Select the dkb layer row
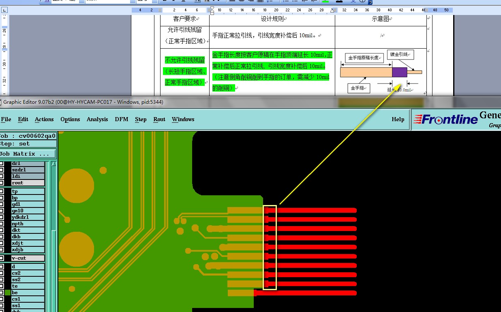This screenshot has width=501, height=312. [28, 237]
